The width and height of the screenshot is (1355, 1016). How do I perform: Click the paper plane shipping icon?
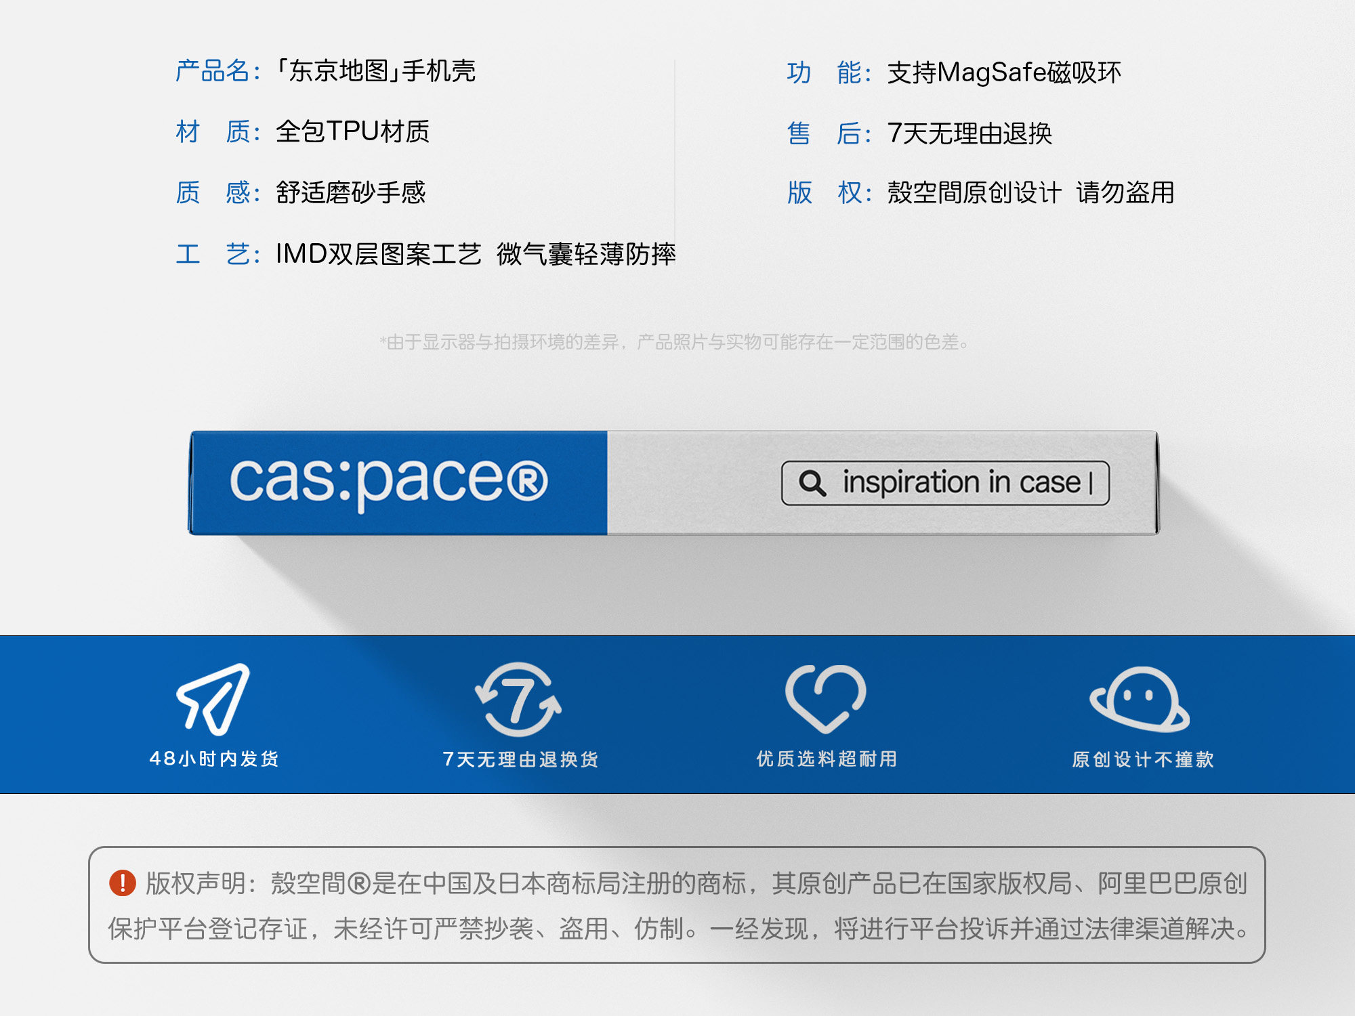pos(213,699)
